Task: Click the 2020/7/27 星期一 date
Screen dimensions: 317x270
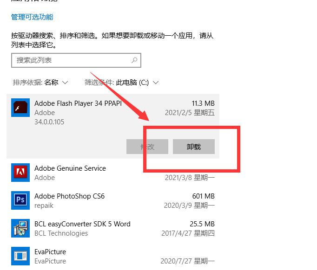Action: pos(188,261)
